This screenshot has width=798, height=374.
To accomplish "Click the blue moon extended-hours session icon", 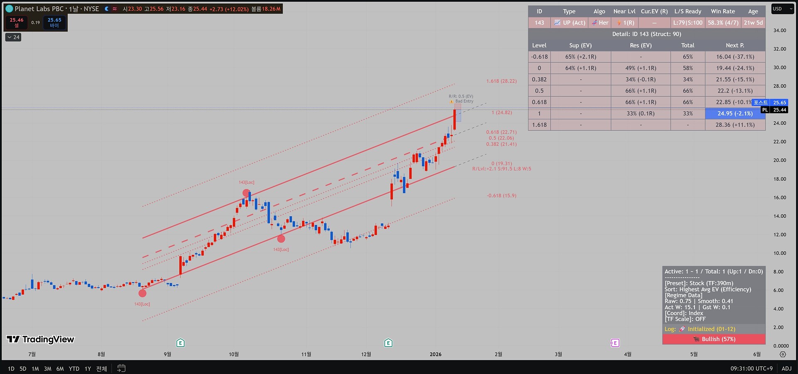I will pyautogui.click(x=107, y=9).
